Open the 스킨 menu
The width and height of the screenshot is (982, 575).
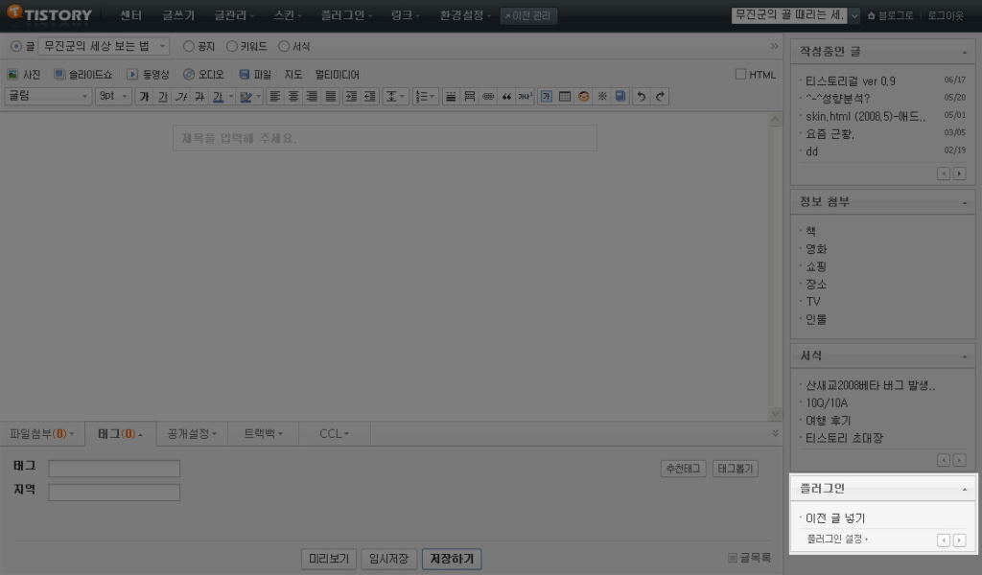coord(288,15)
